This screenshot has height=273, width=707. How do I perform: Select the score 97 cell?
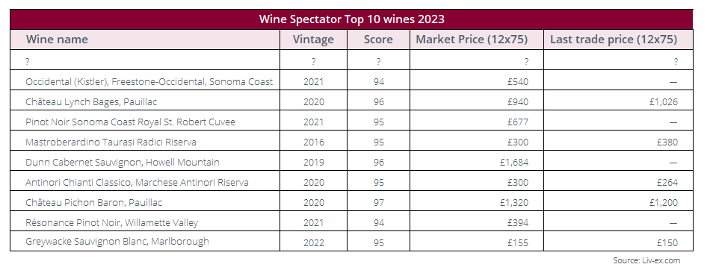379,203
